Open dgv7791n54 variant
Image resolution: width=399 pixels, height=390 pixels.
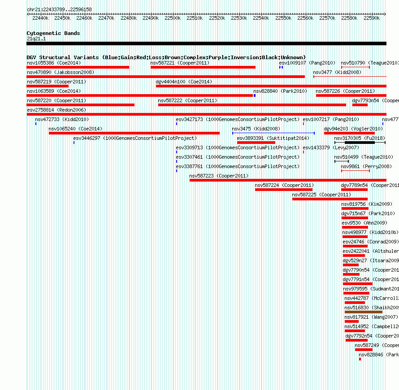pyautogui.click(x=357, y=284)
